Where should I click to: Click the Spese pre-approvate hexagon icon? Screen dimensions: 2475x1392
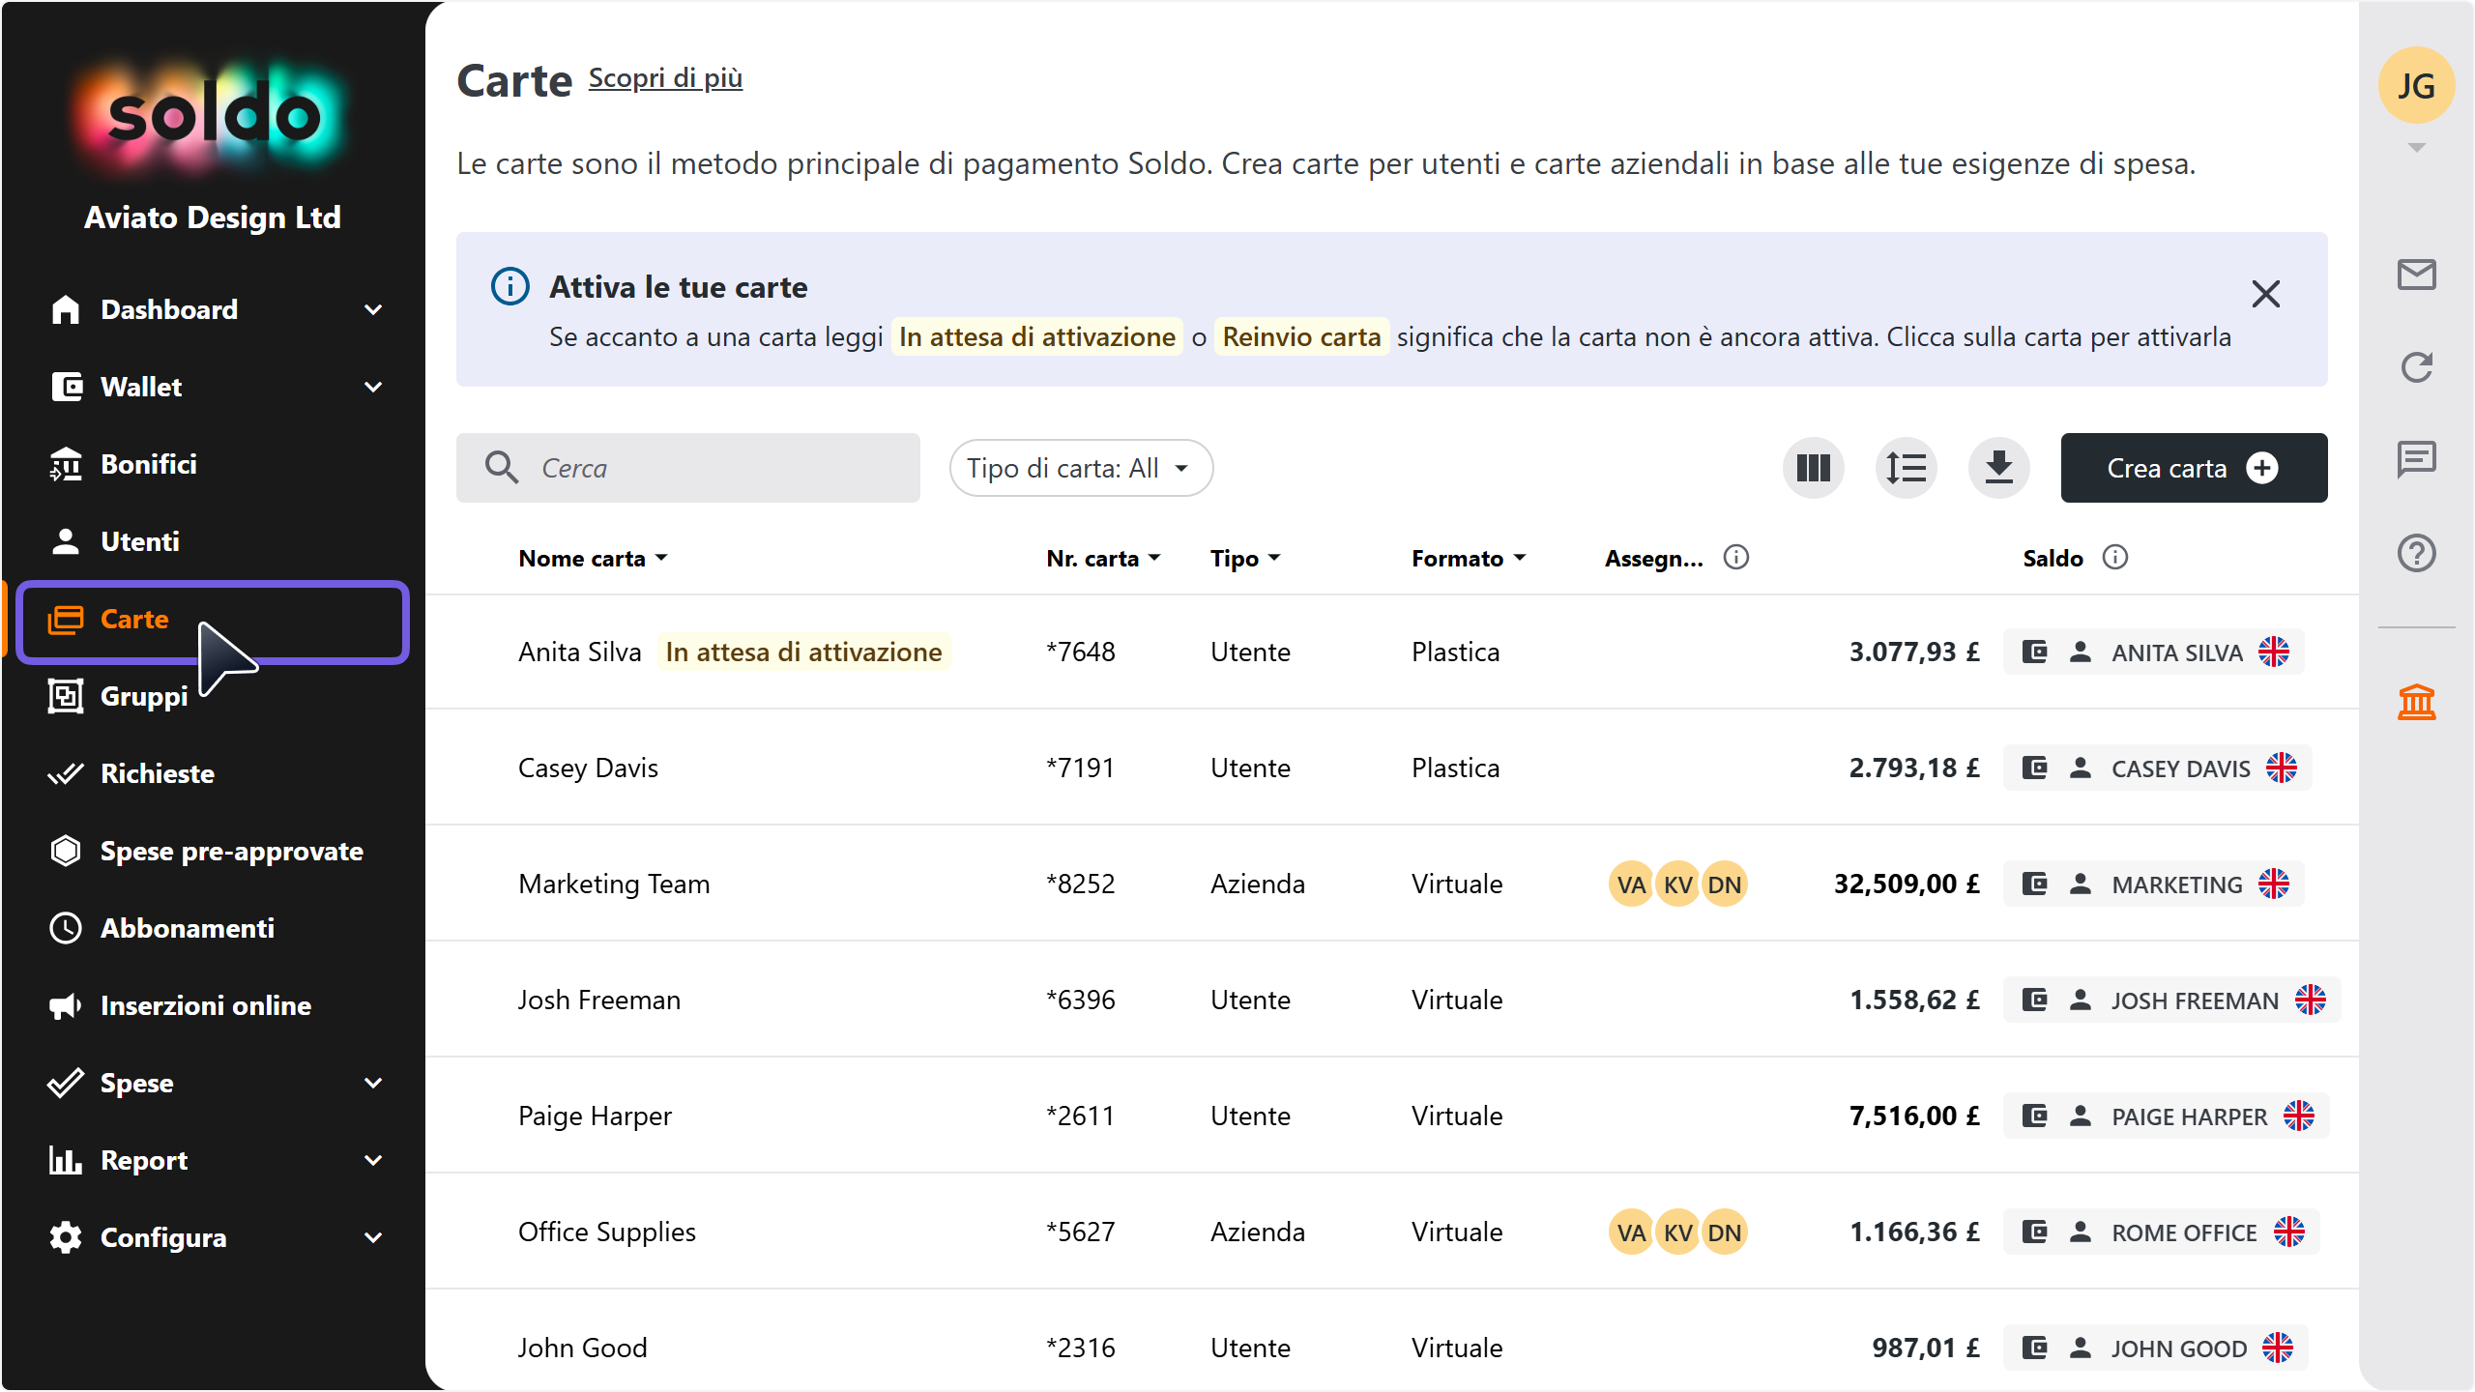coord(66,851)
